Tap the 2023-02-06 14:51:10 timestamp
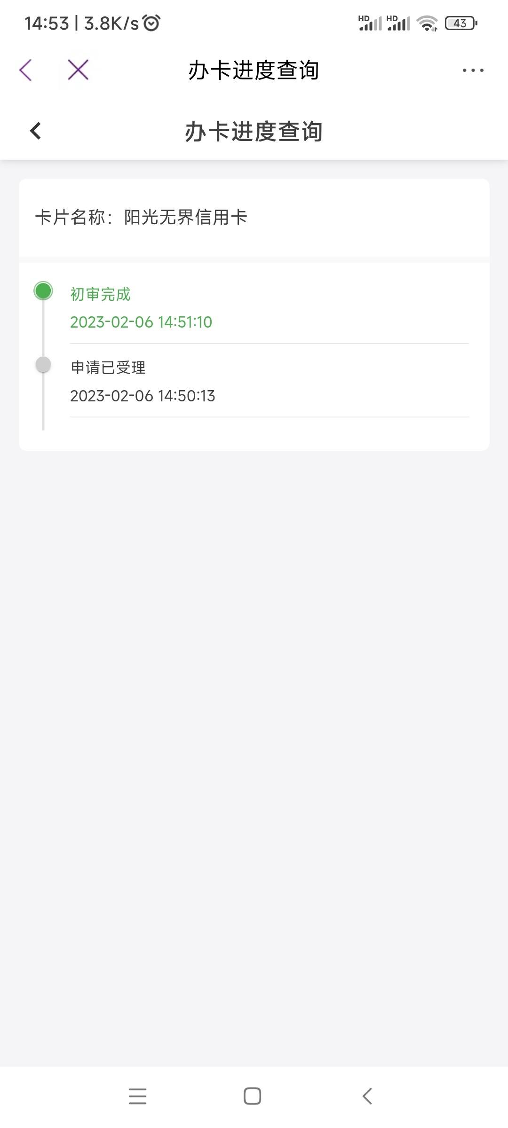The width and height of the screenshot is (508, 1128). 141,322
